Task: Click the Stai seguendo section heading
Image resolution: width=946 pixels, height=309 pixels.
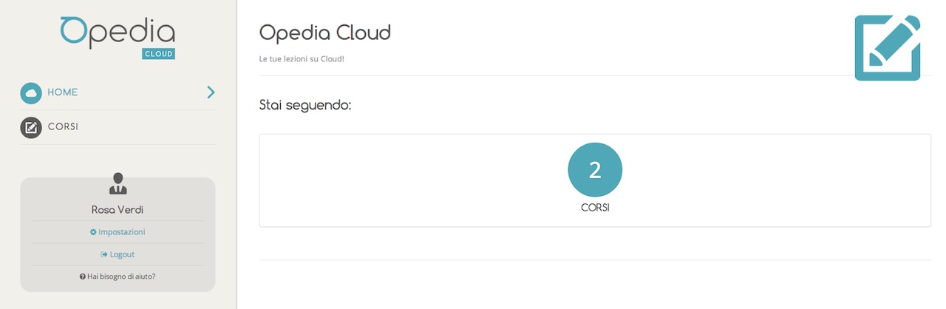Action: 305,106
